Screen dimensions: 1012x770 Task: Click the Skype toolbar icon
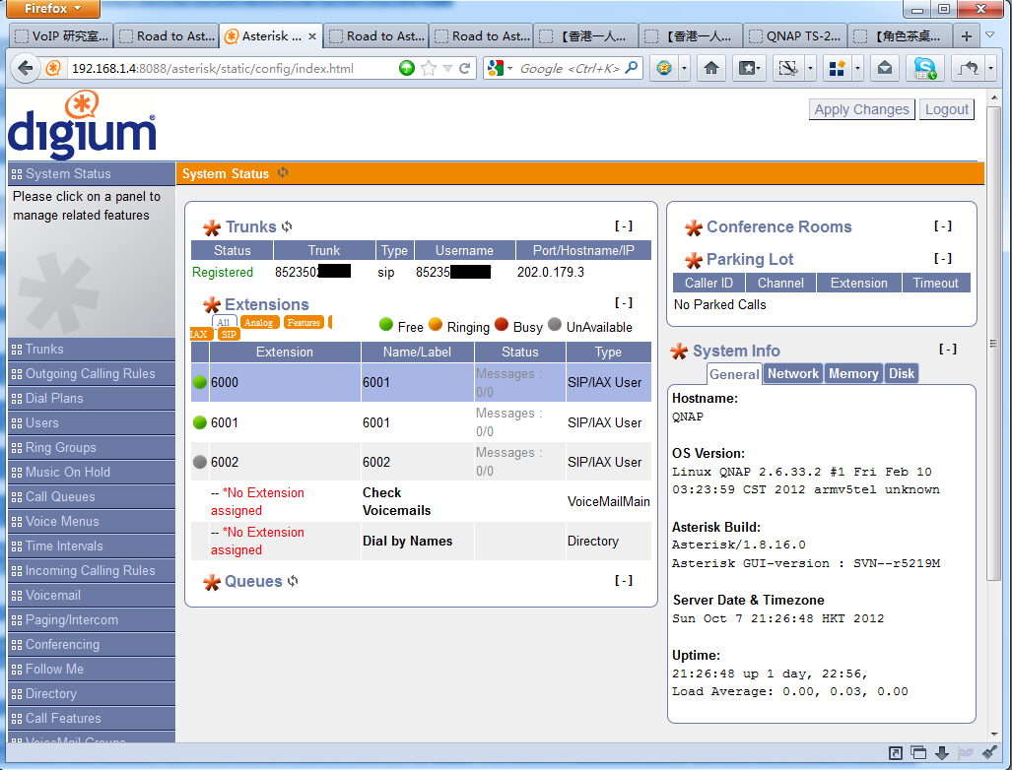(x=925, y=68)
